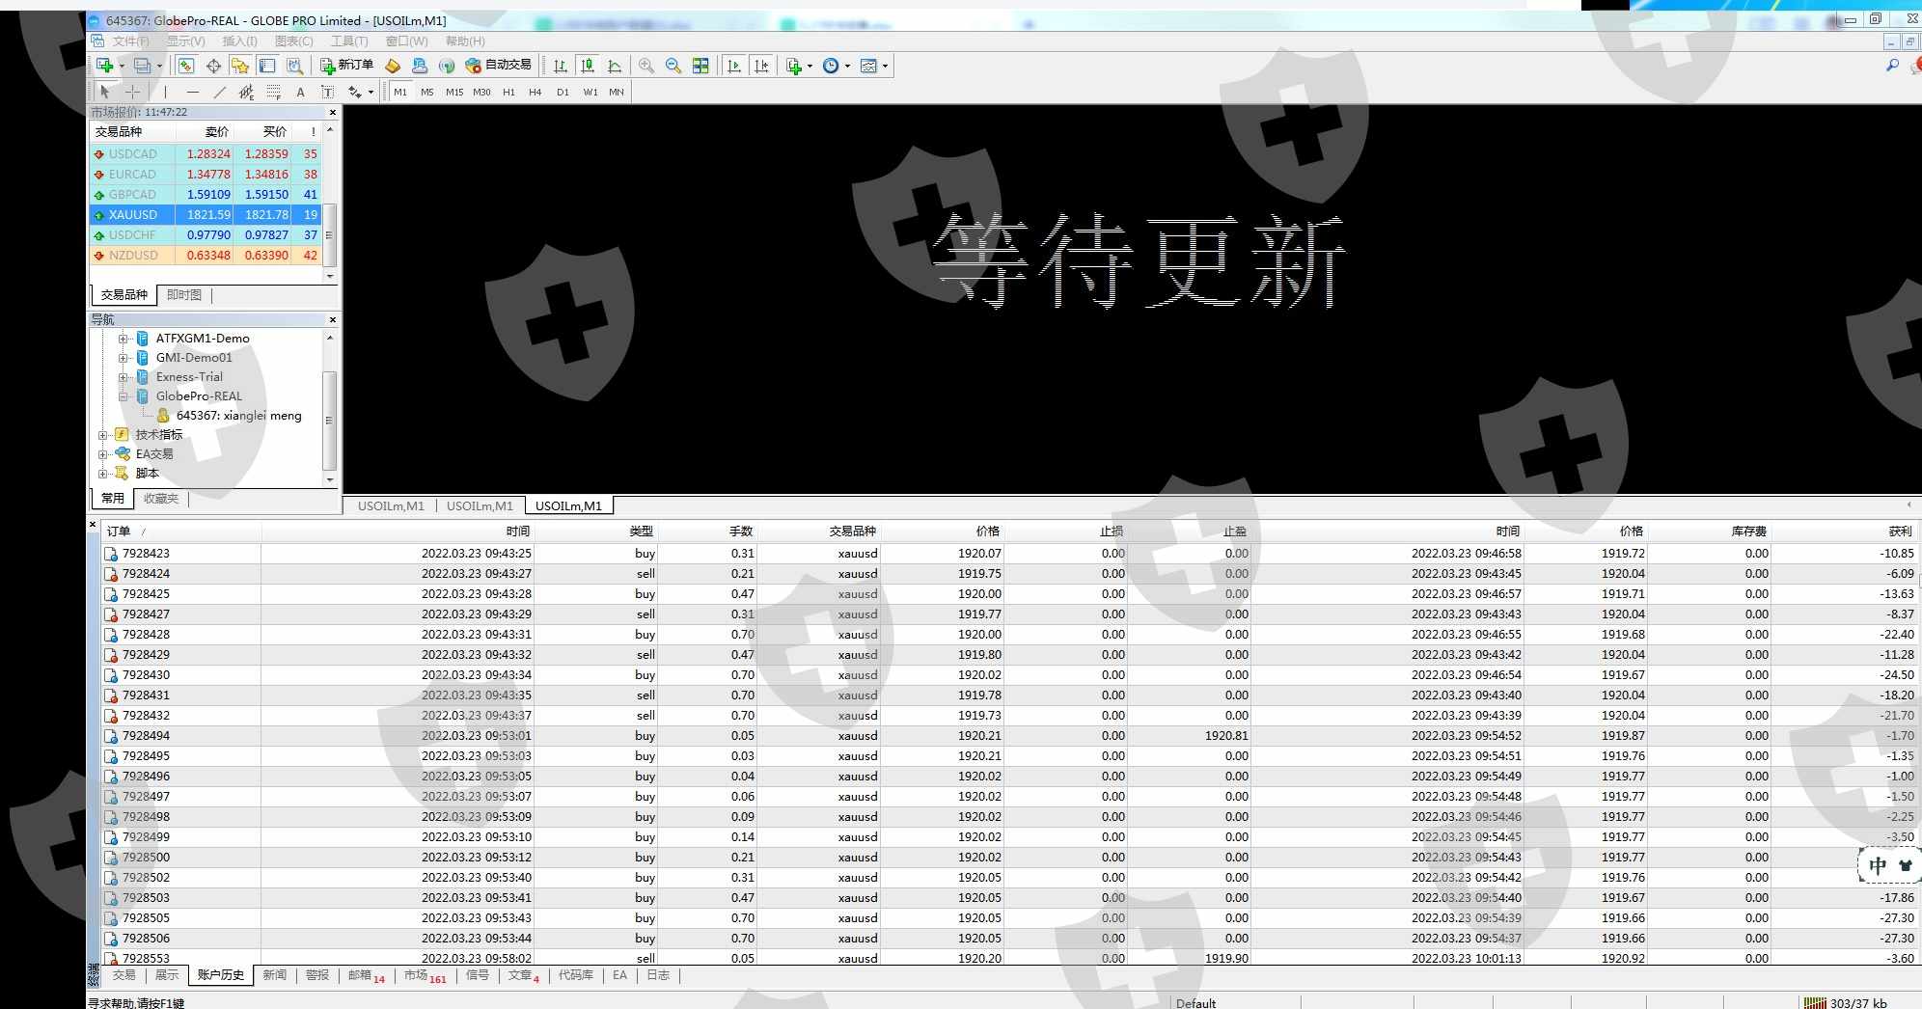Click the 新订单 new order button
This screenshot has width=1922, height=1009.
click(x=346, y=66)
